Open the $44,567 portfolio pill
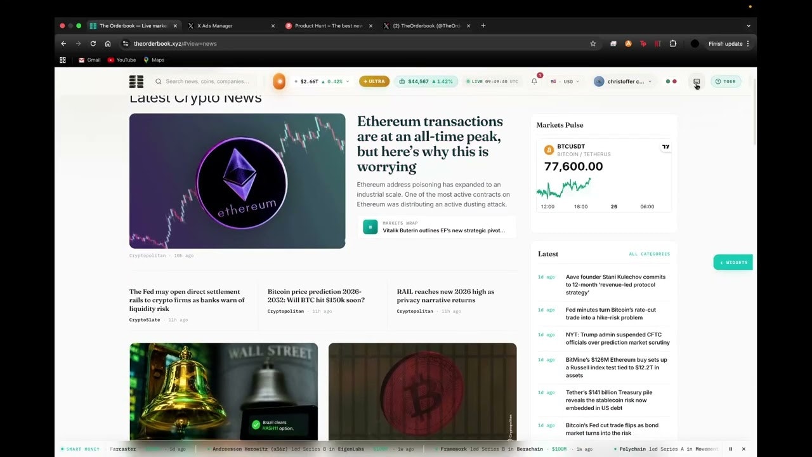 (426, 81)
